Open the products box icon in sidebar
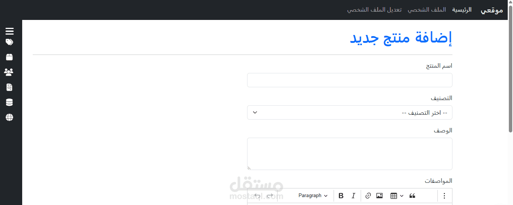 click(x=9, y=57)
